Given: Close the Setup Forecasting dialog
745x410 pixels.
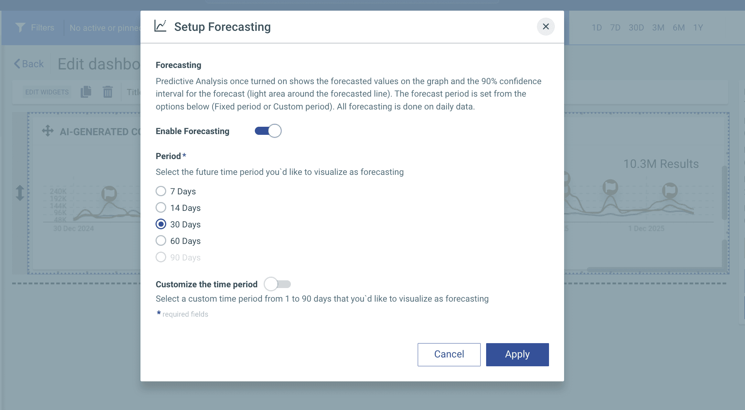Looking at the screenshot, I should [546, 27].
